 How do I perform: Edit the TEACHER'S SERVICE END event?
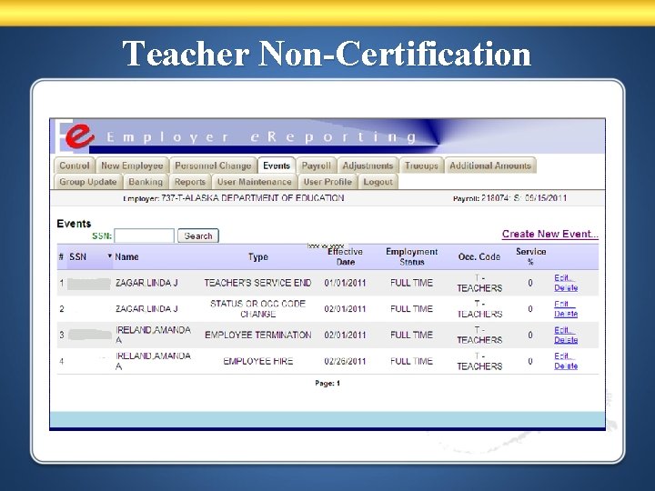[564, 278]
